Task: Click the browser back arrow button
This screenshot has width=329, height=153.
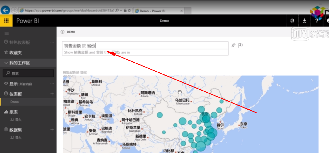Action: pyautogui.click(x=5, y=10)
